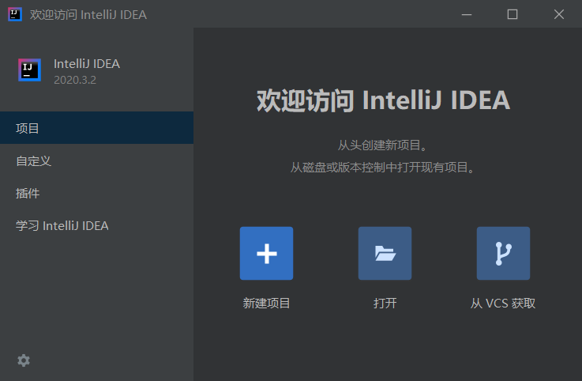Open the 插件 section

pos(28,193)
